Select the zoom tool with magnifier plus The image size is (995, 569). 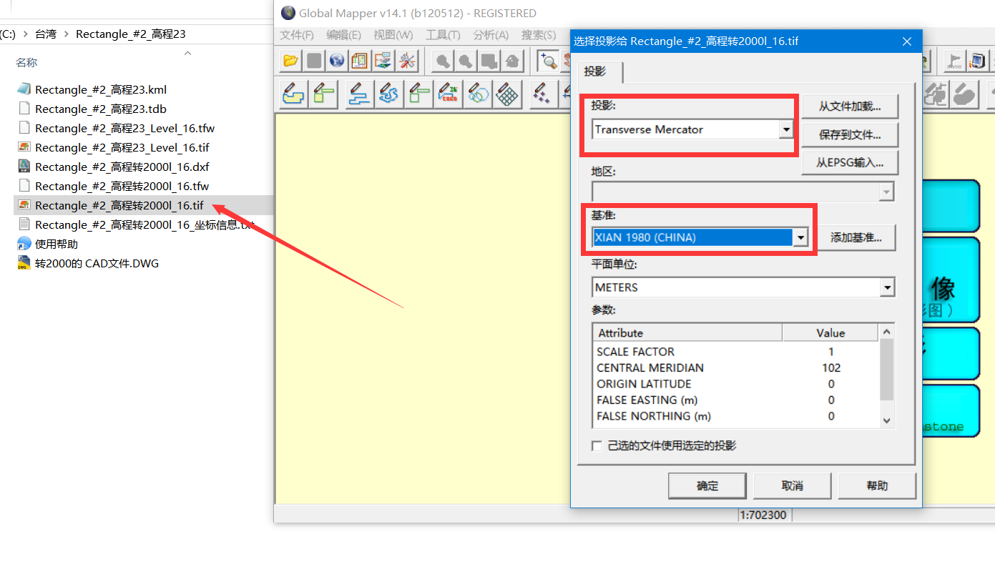[549, 61]
